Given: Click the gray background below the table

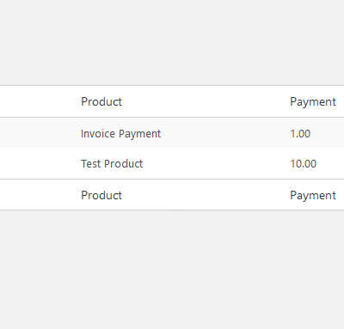Looking at the screenshot, I should 172,270.
